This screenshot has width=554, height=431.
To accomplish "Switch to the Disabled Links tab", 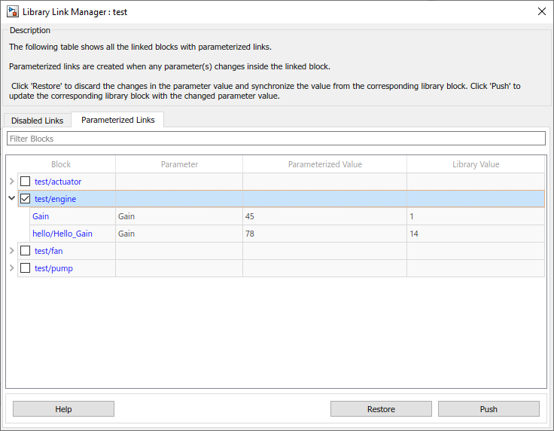I will pyautogui.click(x=37, y=121).
